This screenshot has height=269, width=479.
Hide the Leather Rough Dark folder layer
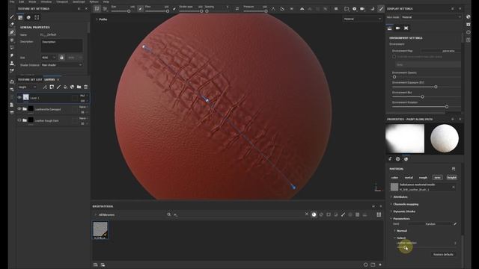pyautogui.click(x=19, y=120)
